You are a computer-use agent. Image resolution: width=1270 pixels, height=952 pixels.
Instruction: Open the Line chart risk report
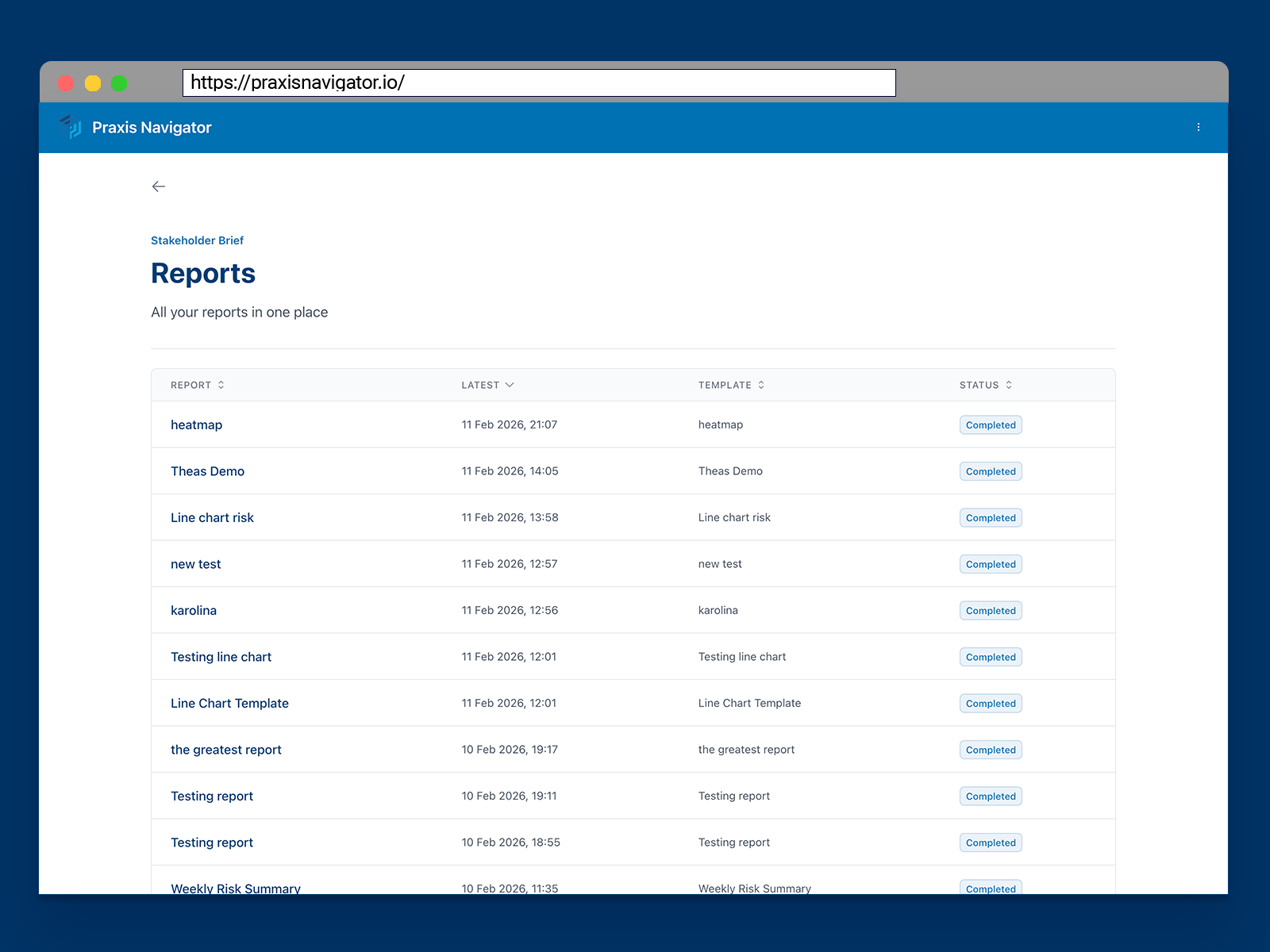pos(212,517)
